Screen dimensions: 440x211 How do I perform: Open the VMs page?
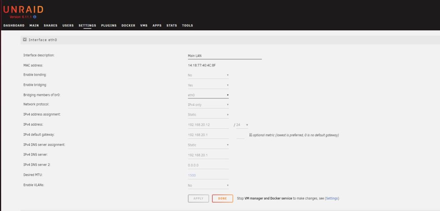144,25
